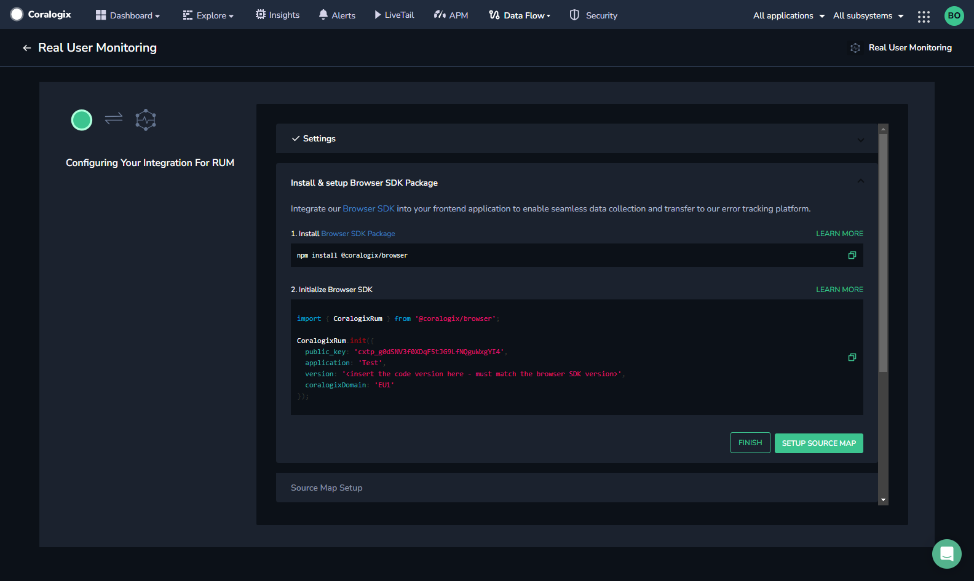
Task: Click the green Coralogix circle step icon
Action: [82, 120]
